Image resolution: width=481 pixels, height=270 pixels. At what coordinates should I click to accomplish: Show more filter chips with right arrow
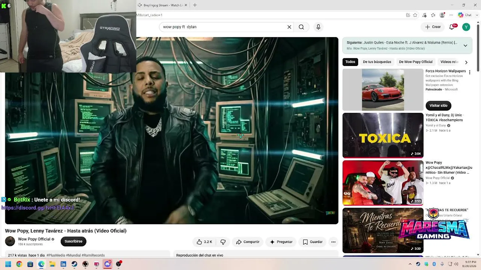tap(466, 62)
